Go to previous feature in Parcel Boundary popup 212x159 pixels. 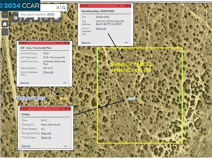tap(119, 6)
